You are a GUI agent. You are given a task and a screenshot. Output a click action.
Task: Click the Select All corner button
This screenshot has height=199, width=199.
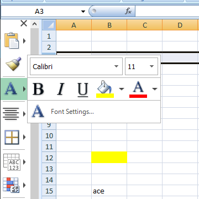[x=49, y=25]
